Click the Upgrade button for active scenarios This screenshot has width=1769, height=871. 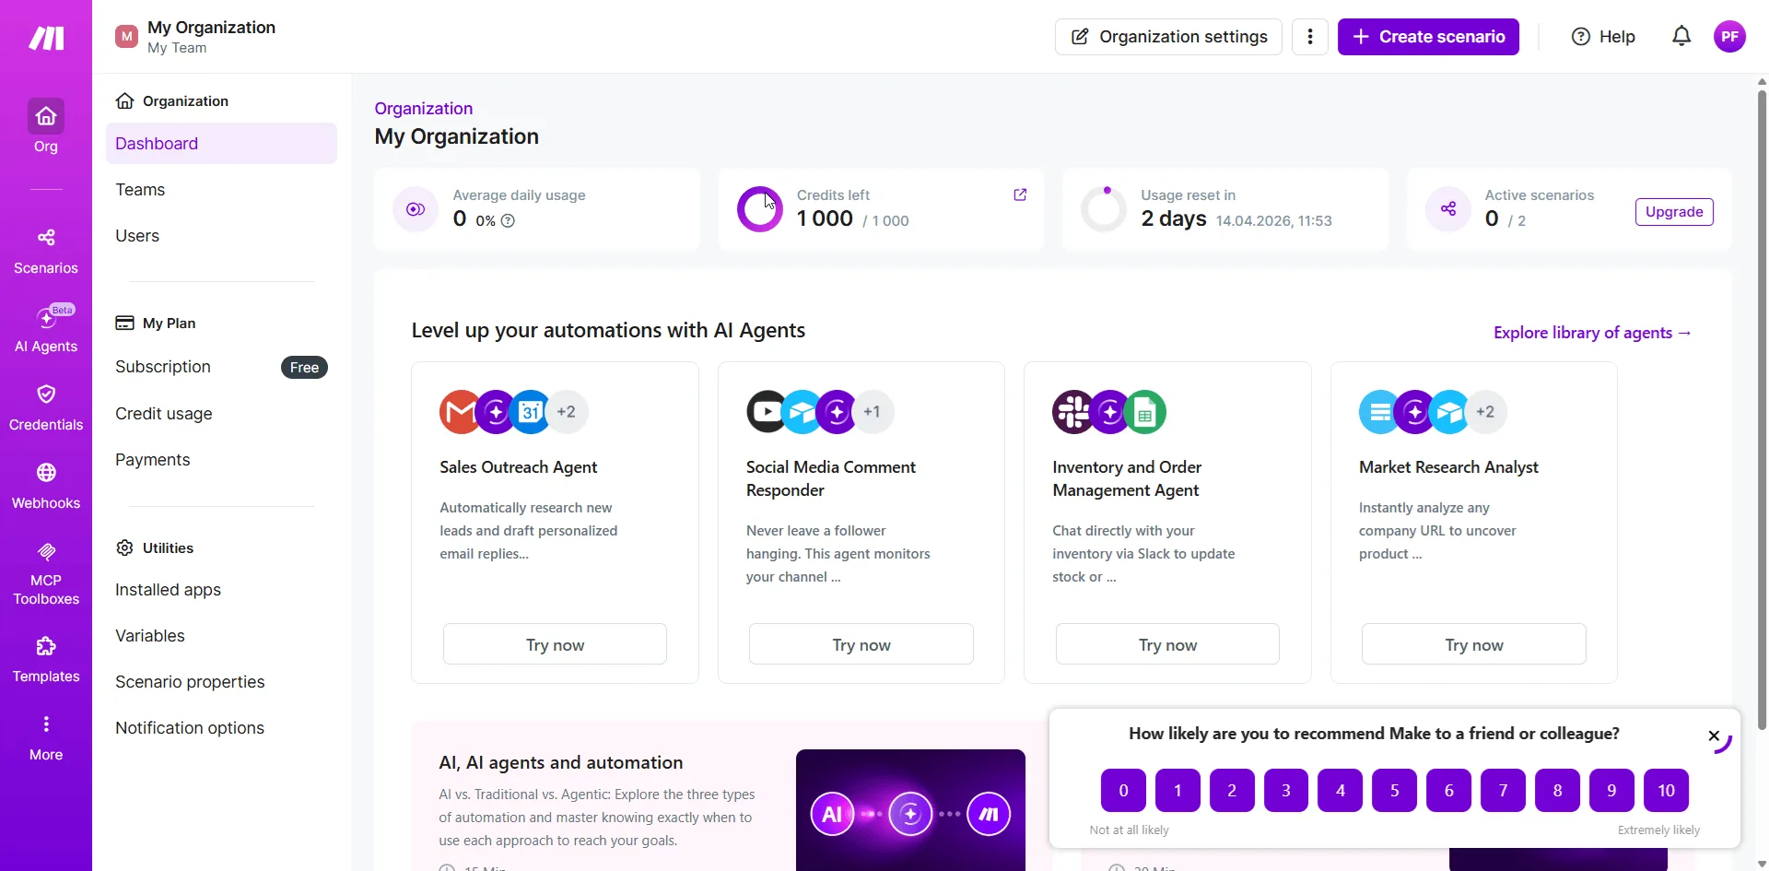click(1674, 212)
